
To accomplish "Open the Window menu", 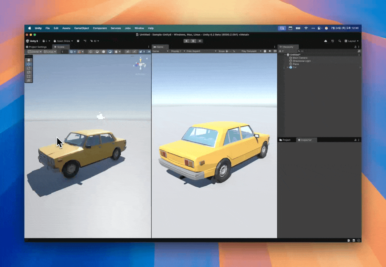I will click(x=139, y=28).
